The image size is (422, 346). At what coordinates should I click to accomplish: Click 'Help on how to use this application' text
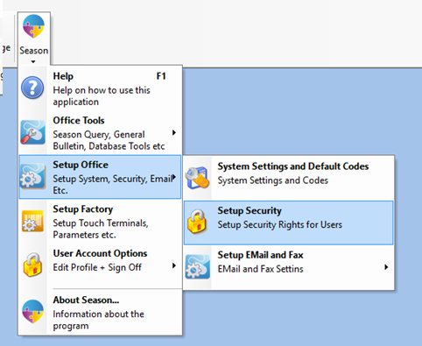click(102, 95)
